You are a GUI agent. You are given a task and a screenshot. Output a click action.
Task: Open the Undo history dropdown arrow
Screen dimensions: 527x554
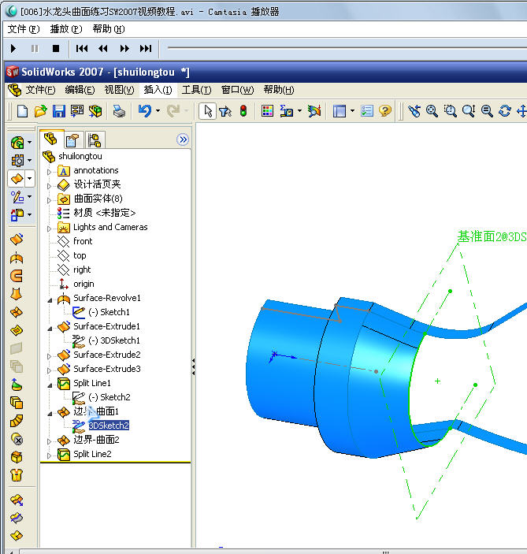pyautogui.click(x=158, y=111)
